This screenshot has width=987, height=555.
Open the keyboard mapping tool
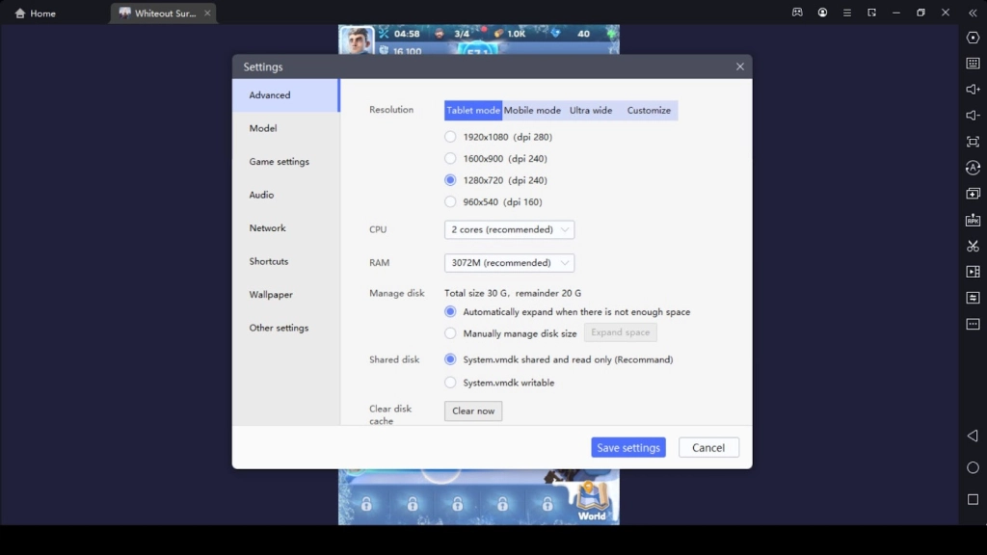[973, 64]
